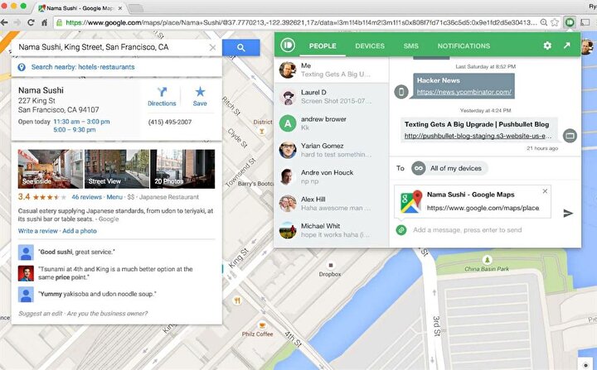This screenshot has height=370, width=597.
Task: Click the browser device icon beside Pushbullet Blog push
Action: (570, 136)
